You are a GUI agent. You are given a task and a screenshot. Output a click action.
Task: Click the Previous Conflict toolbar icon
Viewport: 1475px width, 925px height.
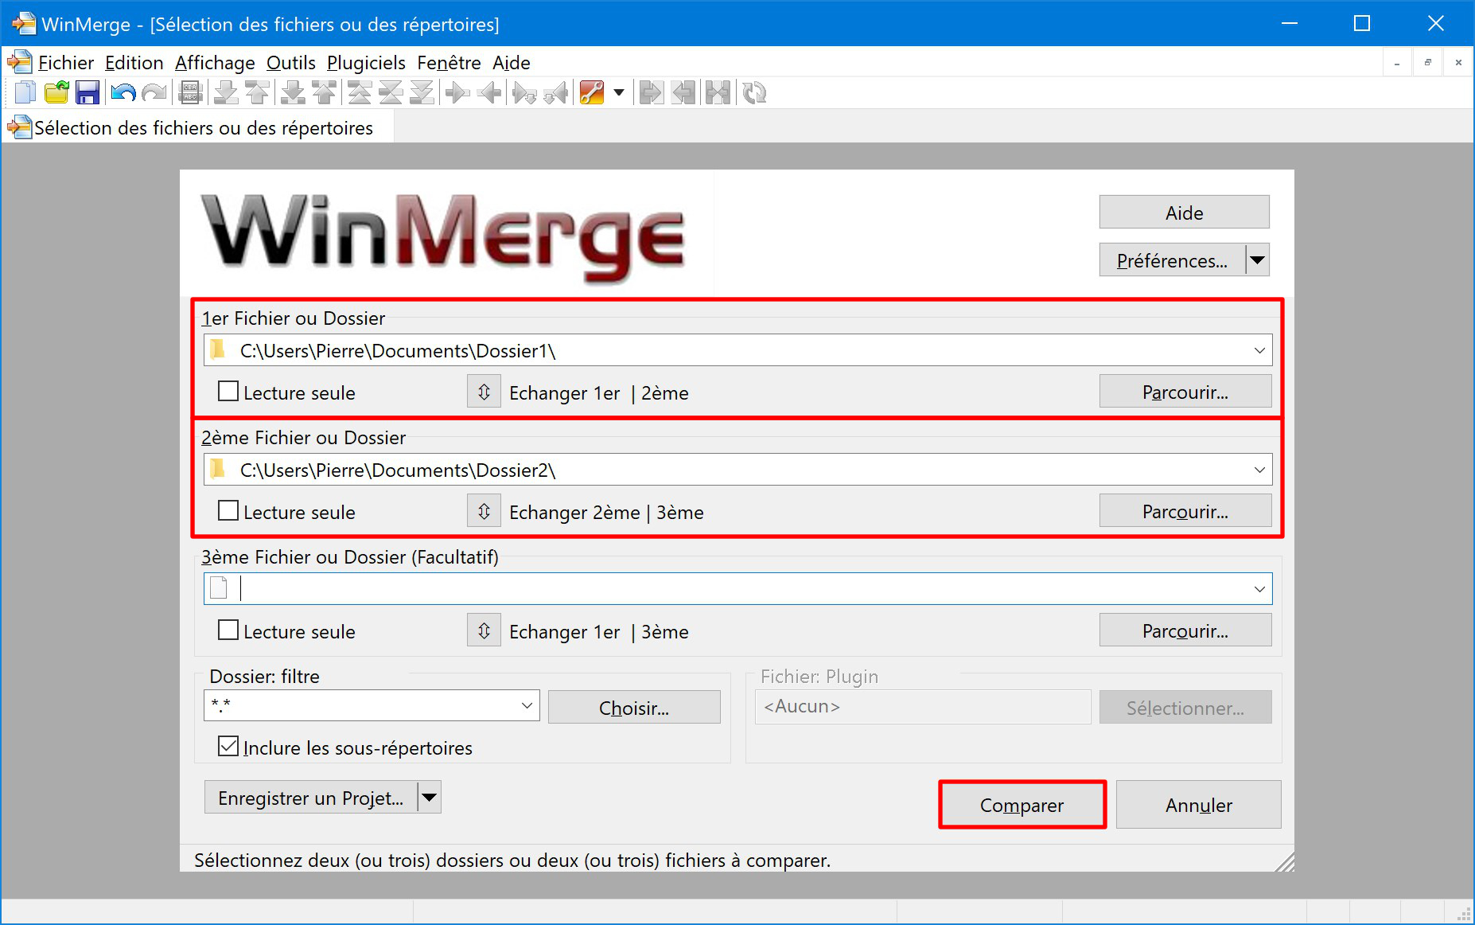point(325,93)
